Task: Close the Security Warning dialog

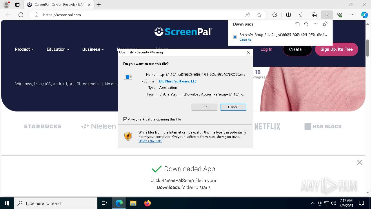Action: (x=248, y=52)
